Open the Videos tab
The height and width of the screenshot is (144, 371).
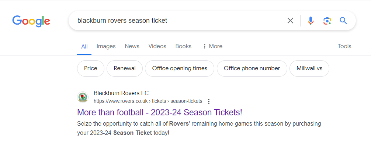tap(157, 46)
